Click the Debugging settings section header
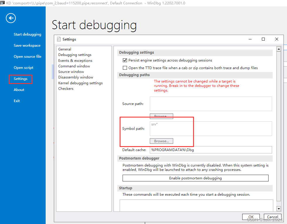Screen dimensions: 287x224 click(x=195, y=52)
